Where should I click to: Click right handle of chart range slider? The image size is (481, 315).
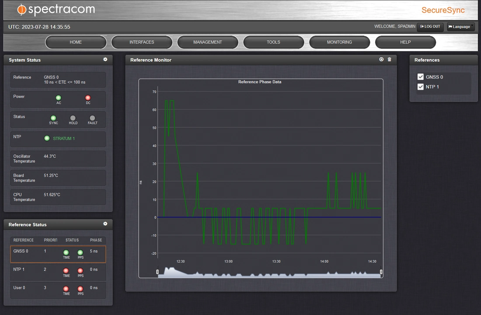point(381,272)
